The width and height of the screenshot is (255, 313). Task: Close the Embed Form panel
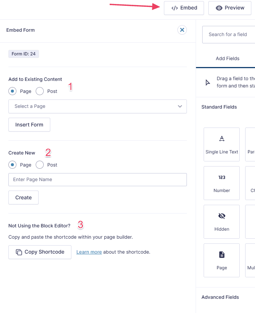tap(182, 30)
